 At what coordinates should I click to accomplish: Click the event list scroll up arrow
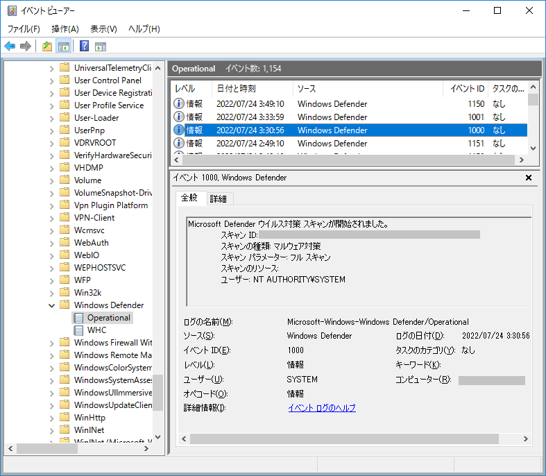pos(533,86)
